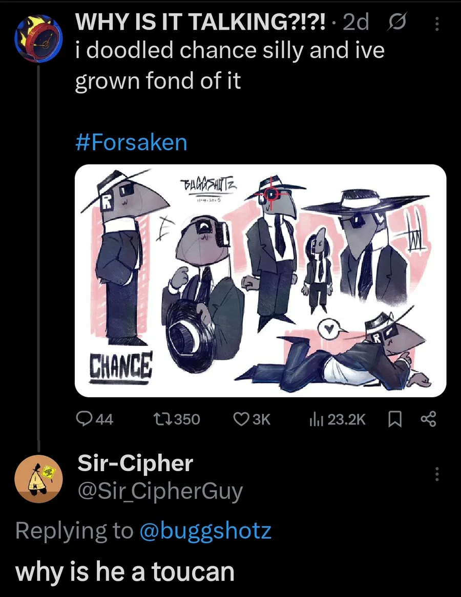Share the post via share icon

[428, 420]
